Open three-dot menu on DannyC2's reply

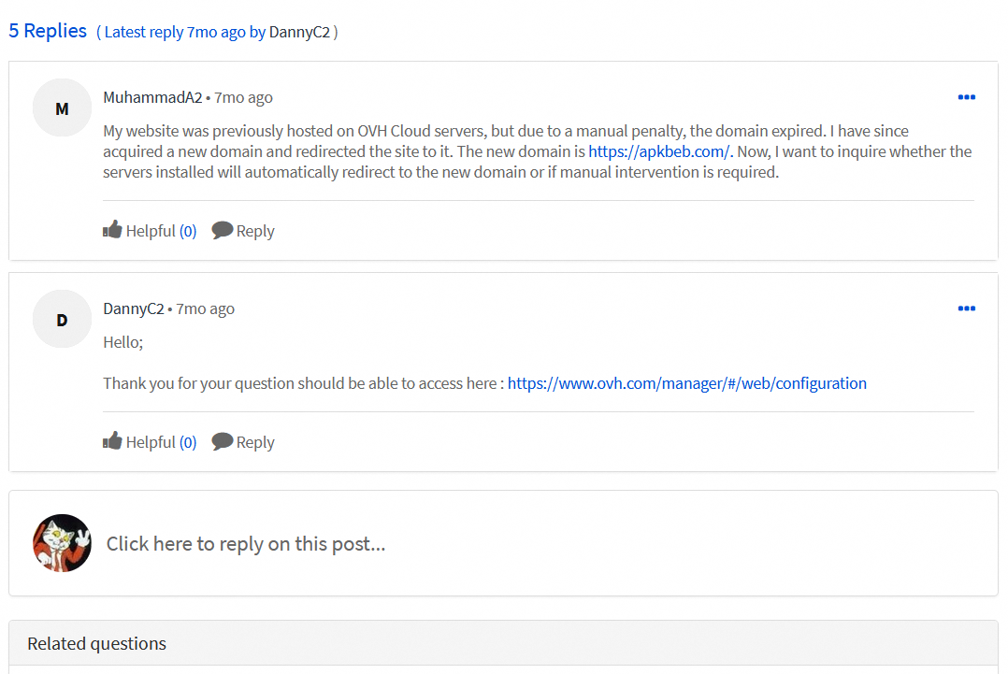(966, 308)
